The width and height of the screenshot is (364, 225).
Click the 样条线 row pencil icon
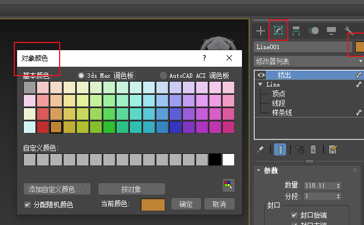pos(359,113)
